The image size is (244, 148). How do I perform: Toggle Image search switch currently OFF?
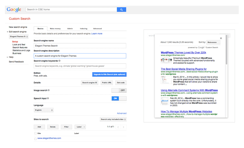[x=119, y=90]
